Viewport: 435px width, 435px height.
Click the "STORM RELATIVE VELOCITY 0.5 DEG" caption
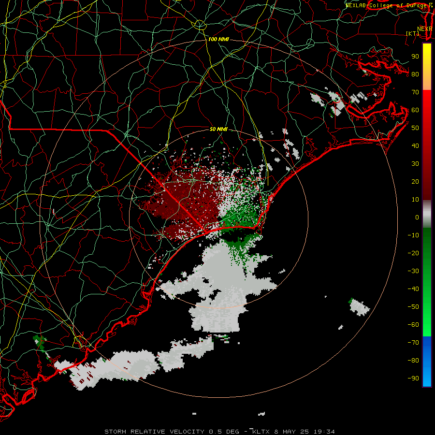pyautogui.click(x=172, y=432)
